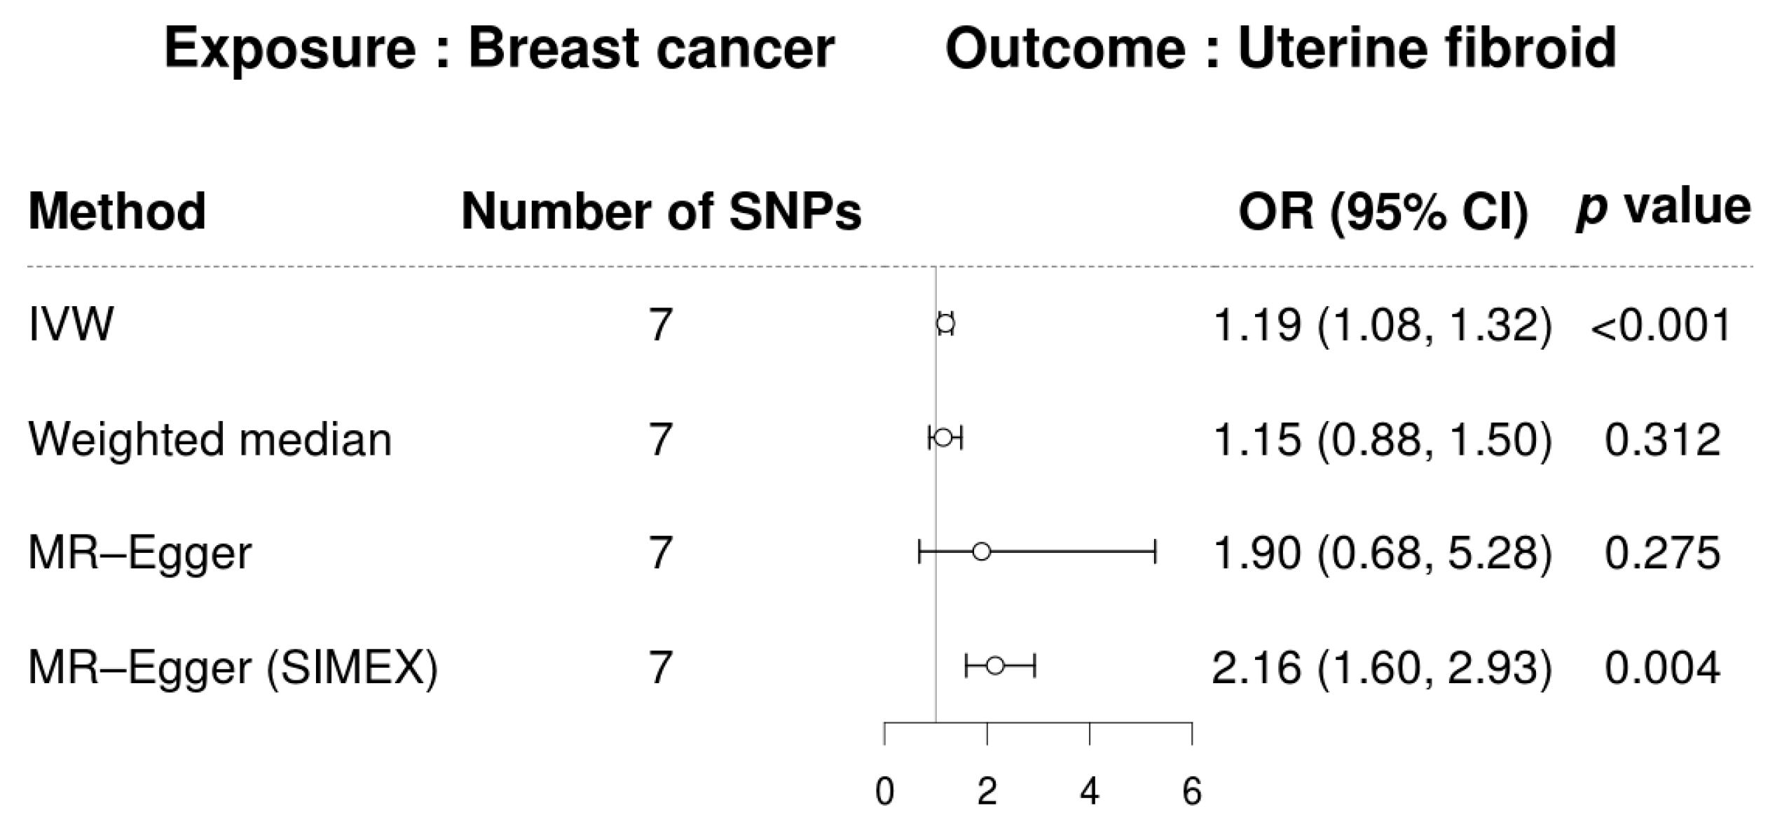Image resolution: width=1782 pixels, height=831 pixels.
Task: Click the "p value" column header
Action: [1663, 210]
